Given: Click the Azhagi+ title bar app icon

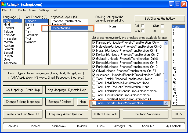Looking at the screenshot, I should pos(3,4).
